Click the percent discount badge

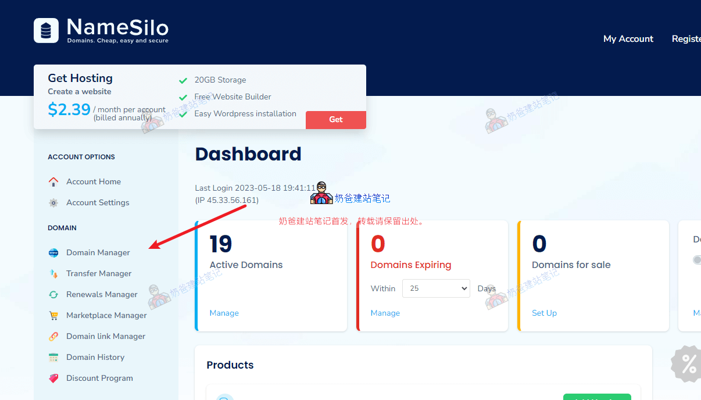[688, 365]
